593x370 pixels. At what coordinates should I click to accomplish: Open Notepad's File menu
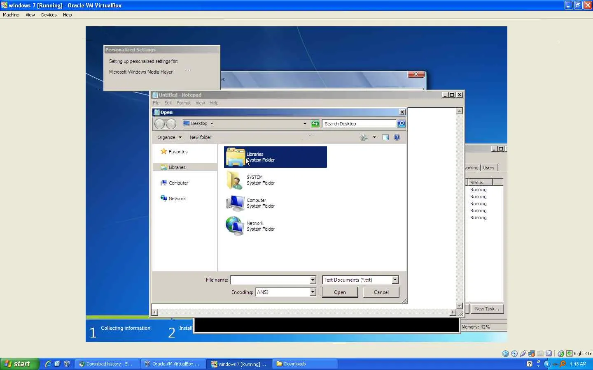(x=156, y=103)
